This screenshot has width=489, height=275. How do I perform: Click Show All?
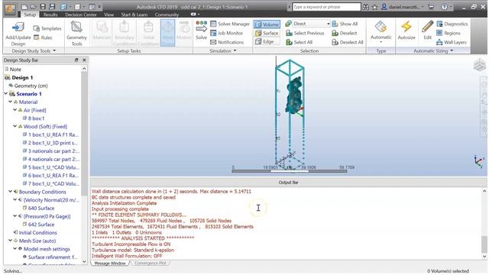point(345,24)
